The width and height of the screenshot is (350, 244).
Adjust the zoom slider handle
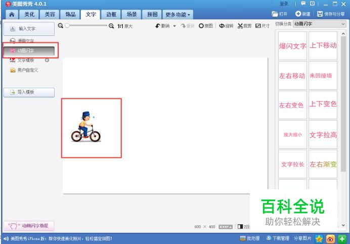click(67, 26)
